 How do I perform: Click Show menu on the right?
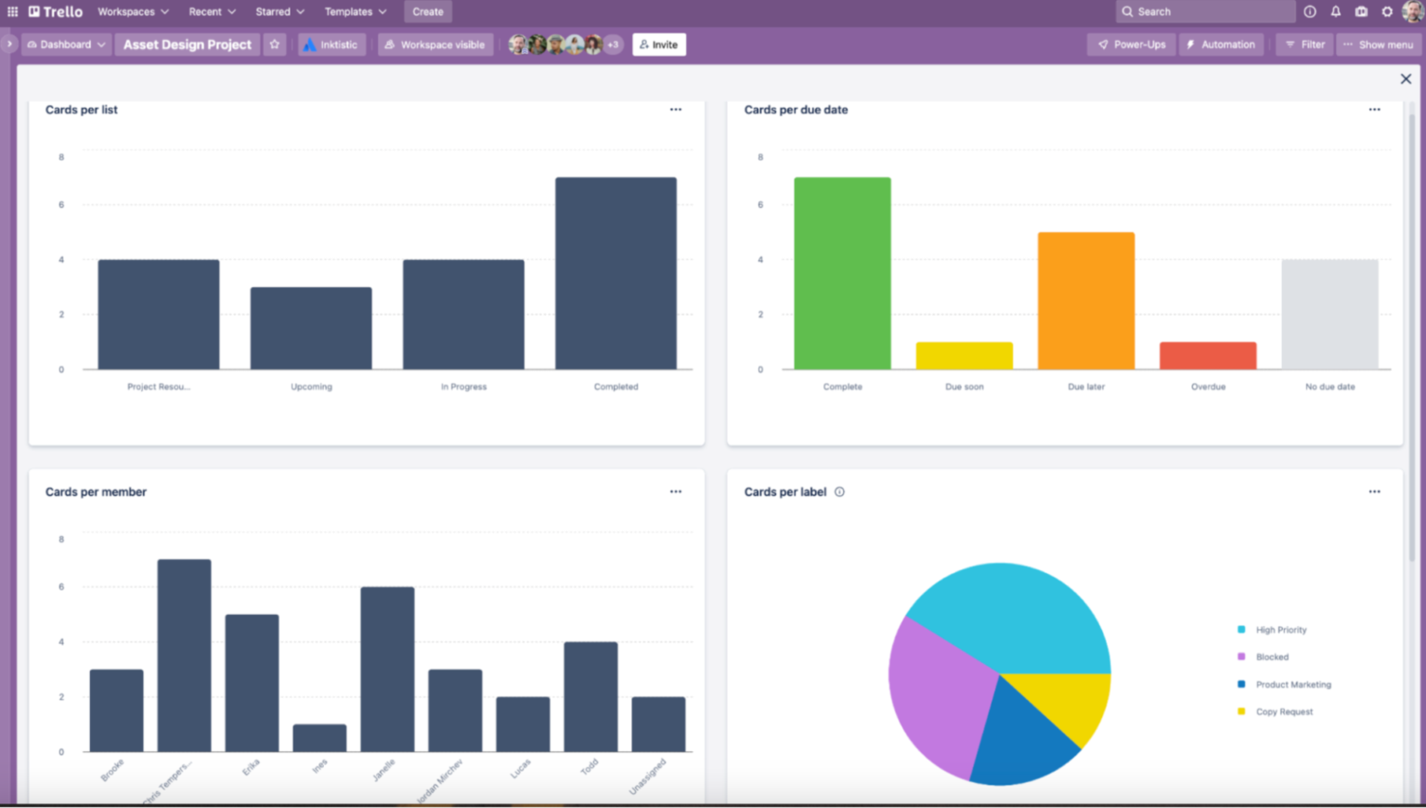(x=1380, y=44)
